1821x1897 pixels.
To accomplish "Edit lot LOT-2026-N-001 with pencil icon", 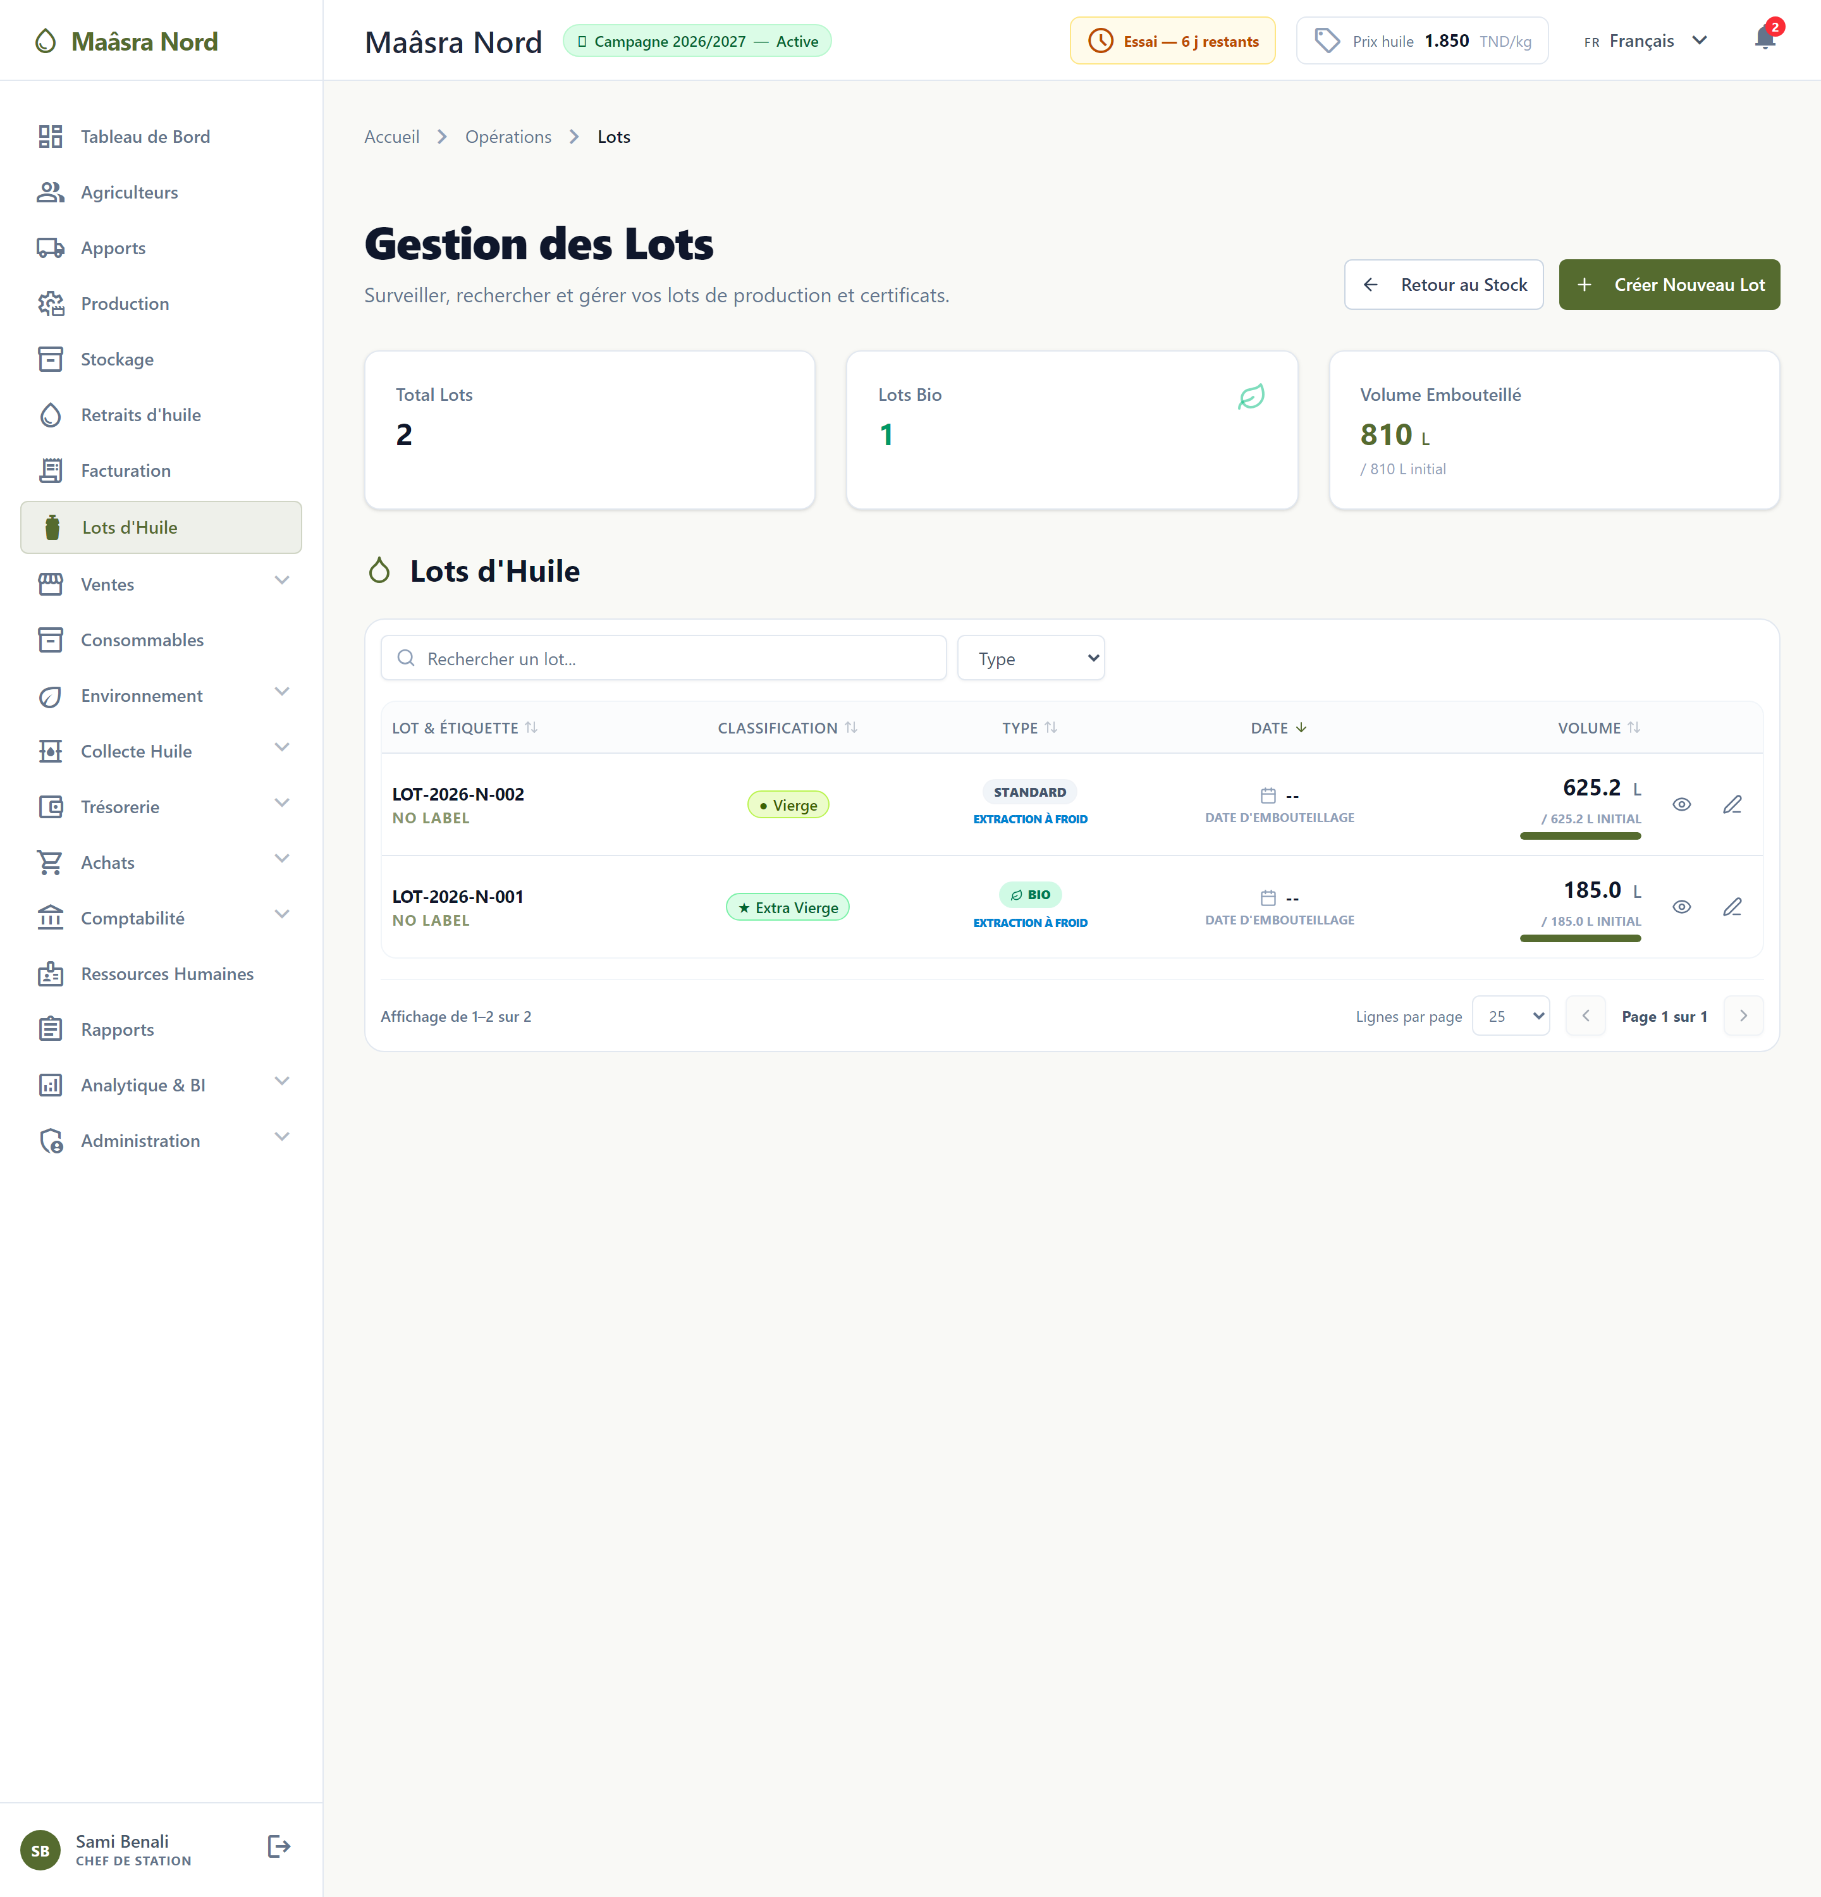I will 1732,907.
